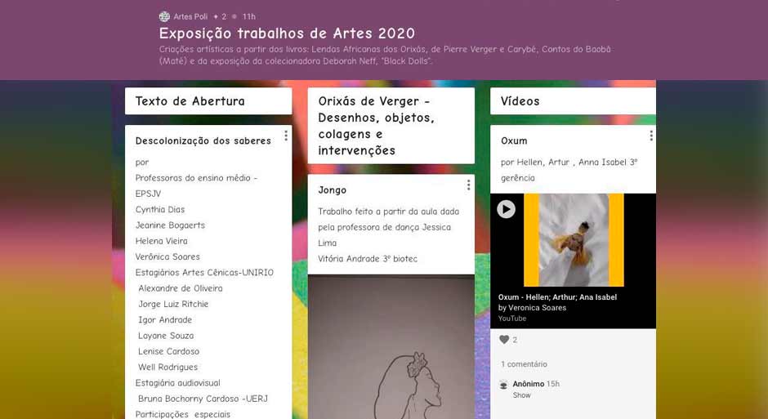The height and width of the screenshot is (419, 768).
Task: Like the Oxum post with heart icon
Action: 504,339
